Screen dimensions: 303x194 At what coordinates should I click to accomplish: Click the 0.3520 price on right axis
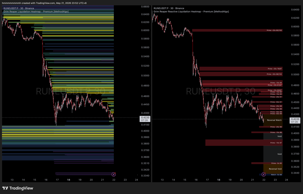(x=295, y=167)
